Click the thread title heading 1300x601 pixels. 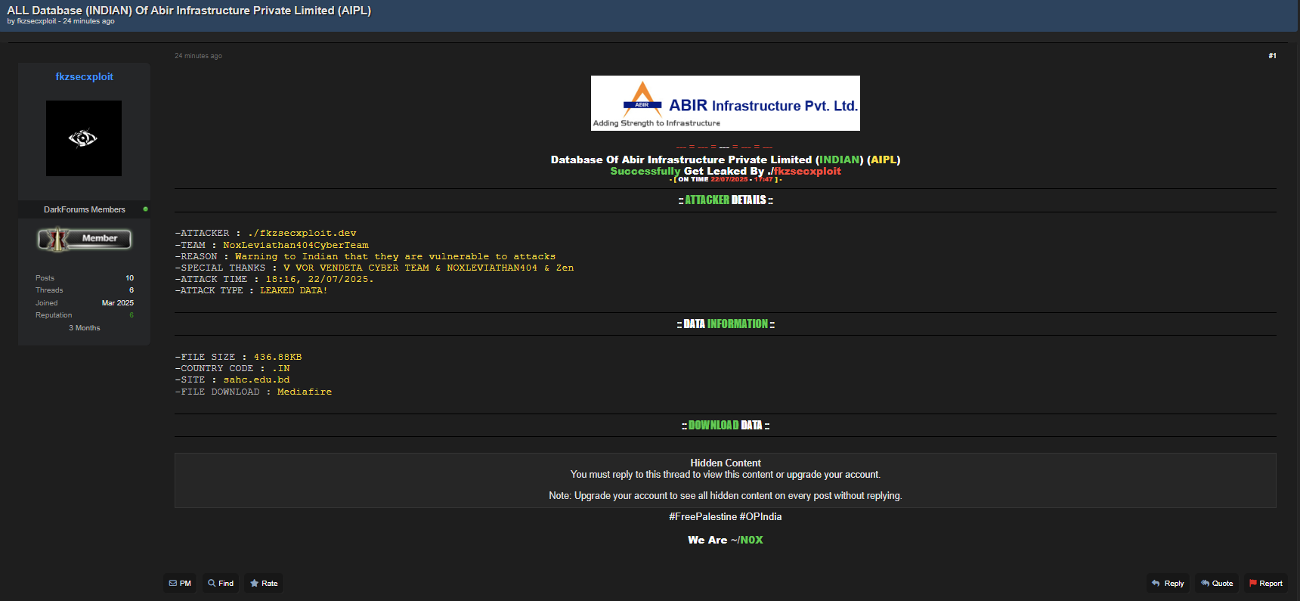[189, 11]
